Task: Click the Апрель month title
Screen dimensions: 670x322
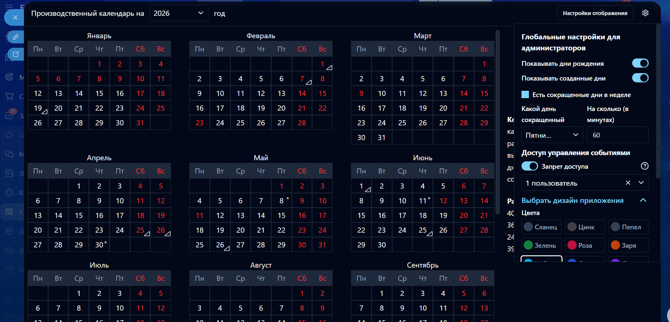Action: 99,158
